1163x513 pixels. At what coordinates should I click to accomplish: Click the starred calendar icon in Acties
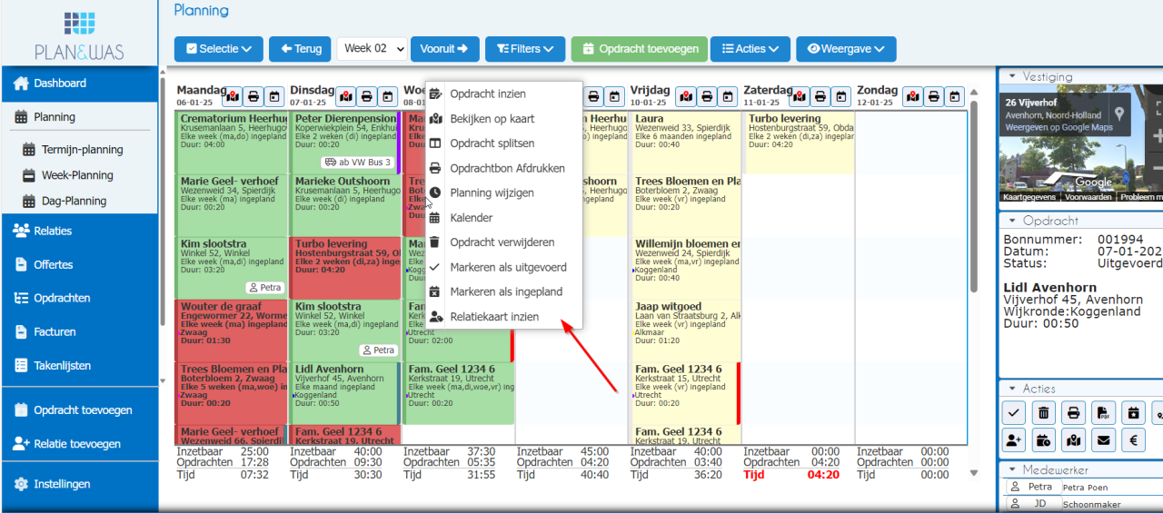pyautogui.click(x=1133, y=413)
